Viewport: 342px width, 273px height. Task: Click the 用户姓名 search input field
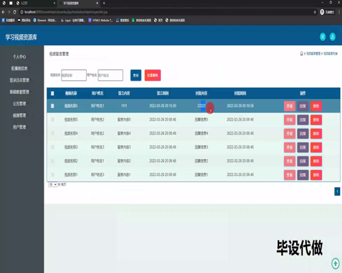tap(110, 75)
